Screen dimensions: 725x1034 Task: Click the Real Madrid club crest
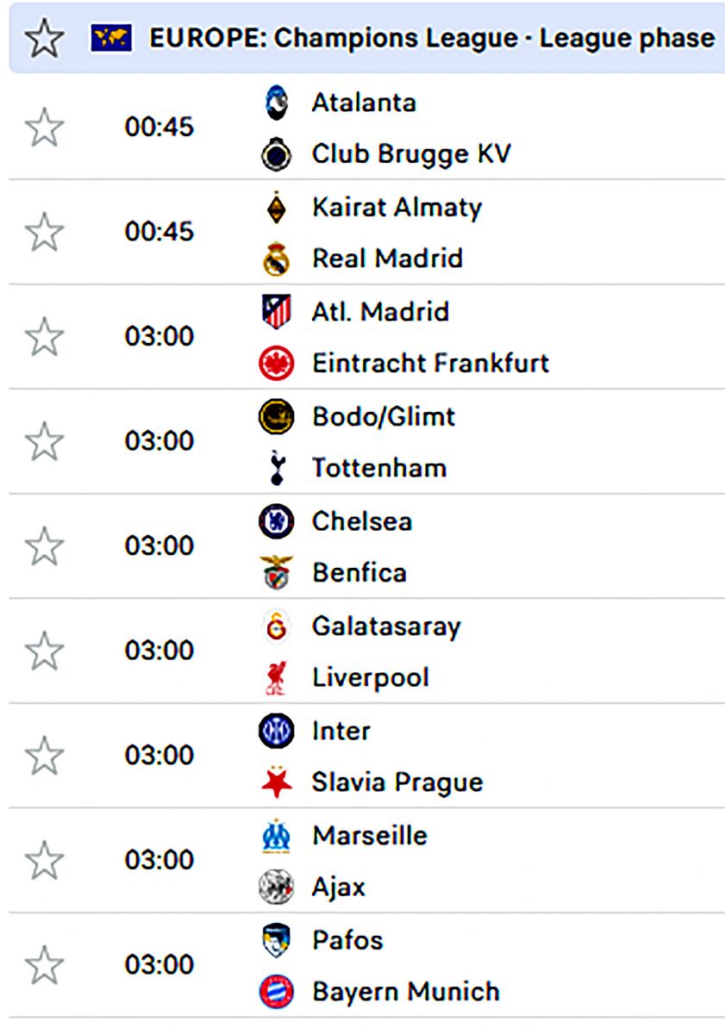click(x=277, y=258)
